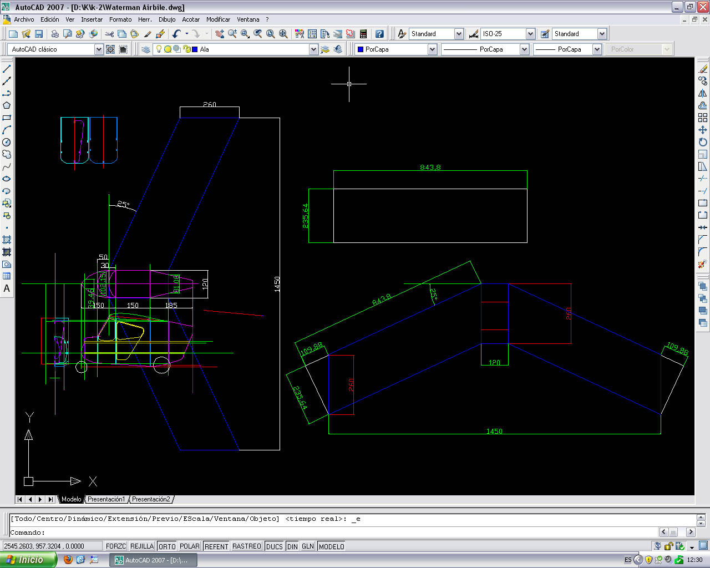
Task: Click the MODELO button in status bar
Action: click(331, 546)
